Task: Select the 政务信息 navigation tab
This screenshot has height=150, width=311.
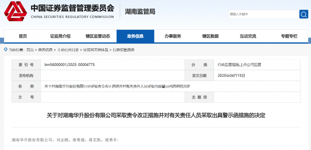Action: click(x=135, y=36)
